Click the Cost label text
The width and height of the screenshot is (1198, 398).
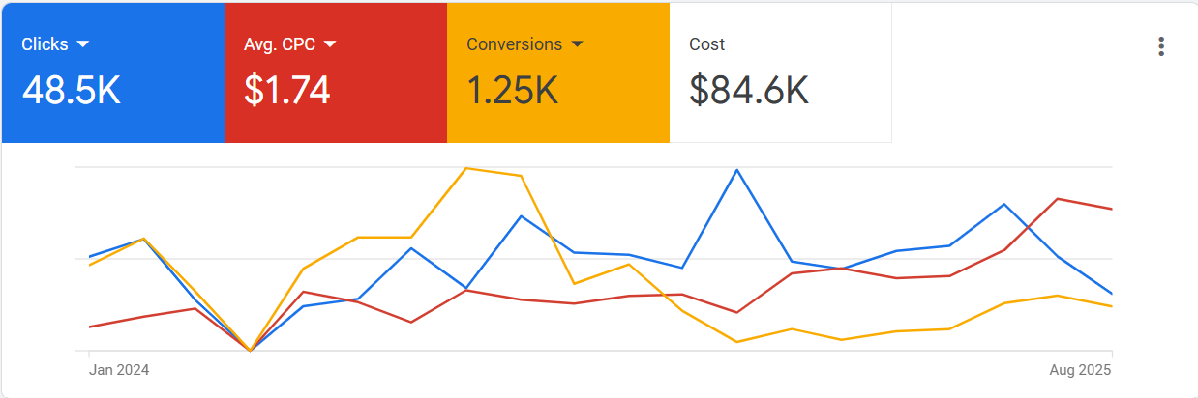pyautogui.click(x=706, y=44)
